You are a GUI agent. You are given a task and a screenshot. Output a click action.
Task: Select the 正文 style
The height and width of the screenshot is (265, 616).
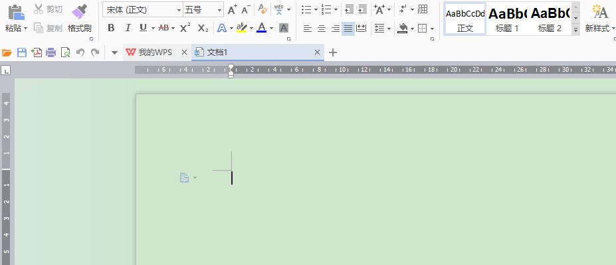click(465, 19)
